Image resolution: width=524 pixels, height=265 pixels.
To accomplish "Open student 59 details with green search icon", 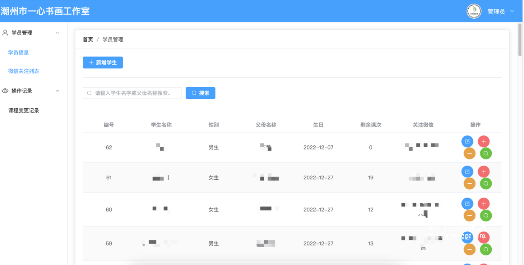I will pos(486,249).
